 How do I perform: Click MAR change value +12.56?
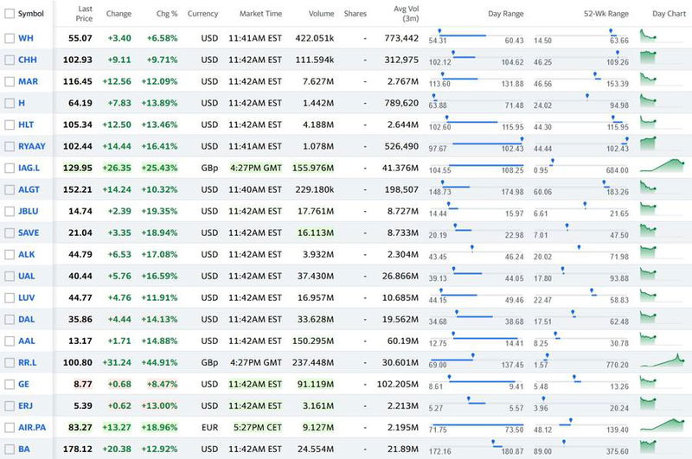117,81
